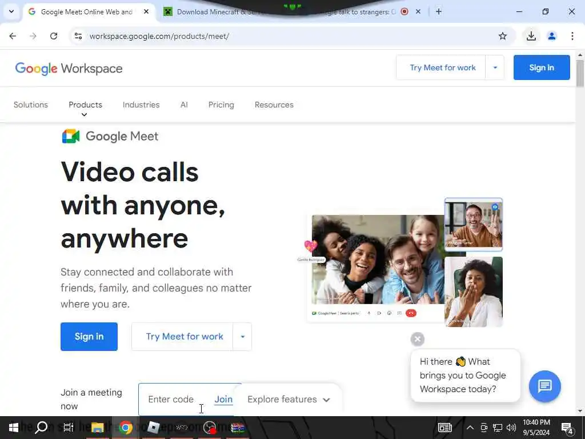The image size is (585, 439).
Task: Open the taskbar clock and date
Action: (x=536, y=428)
